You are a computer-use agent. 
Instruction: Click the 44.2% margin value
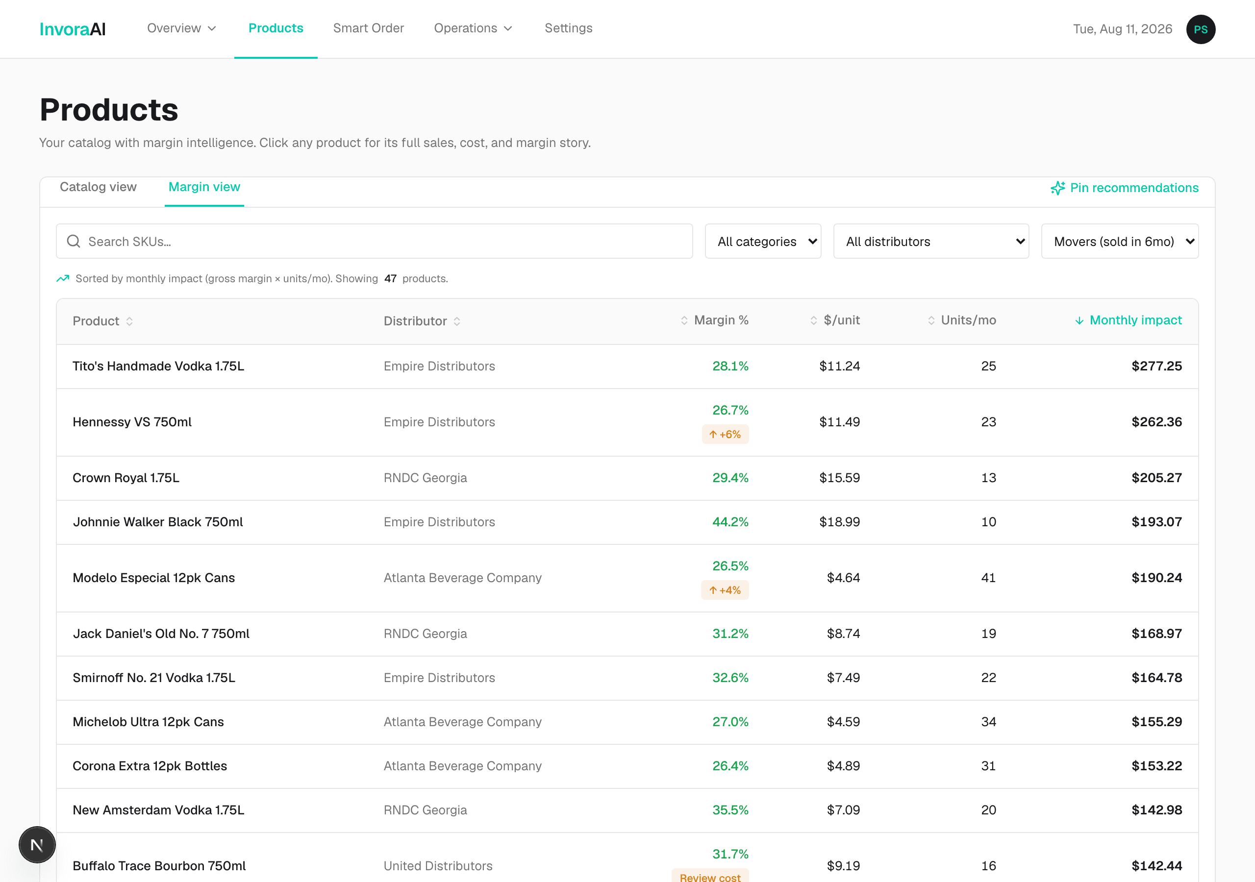click(x=730, y=522)
